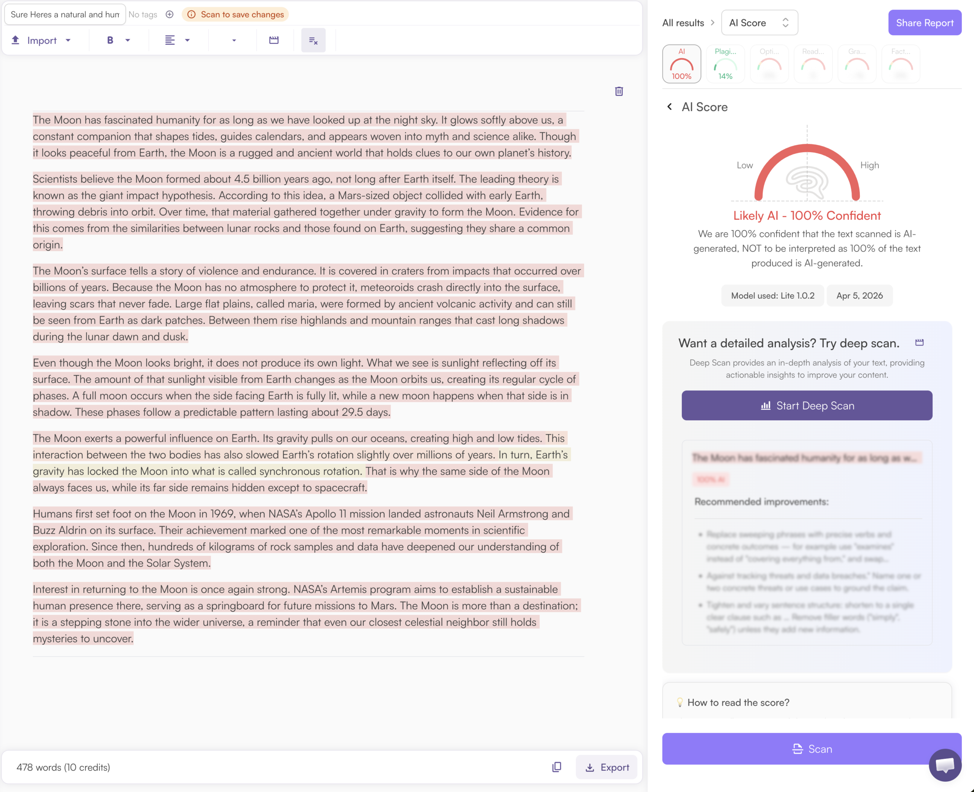Open the AI Score selector dropdown
974x792 pixels.
coord(759,23)
